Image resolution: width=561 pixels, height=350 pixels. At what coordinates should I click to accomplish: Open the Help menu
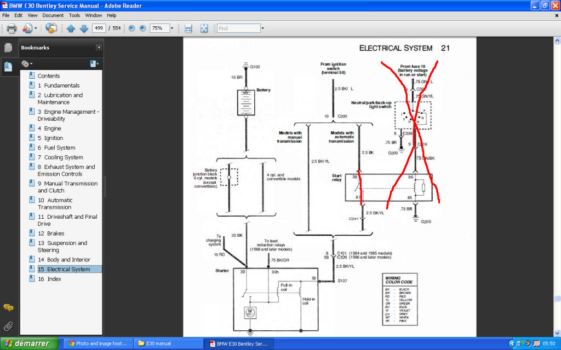coord(112,15)
